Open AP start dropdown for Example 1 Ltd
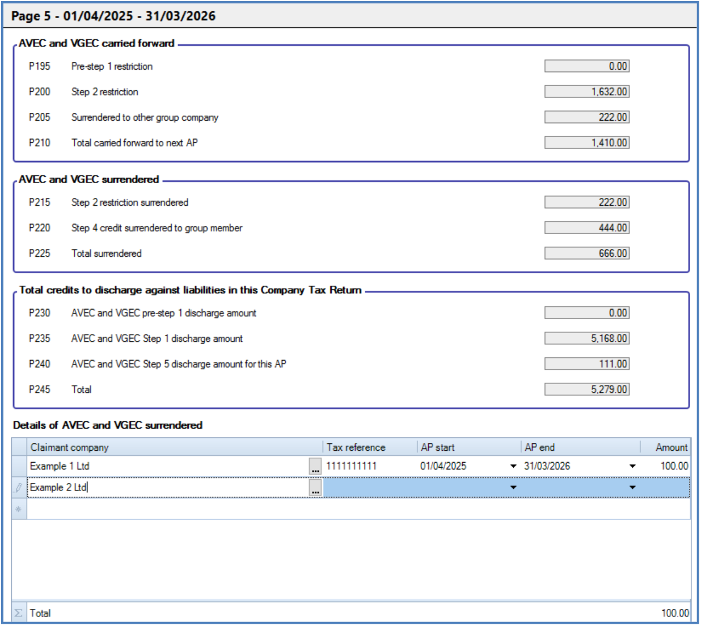 point(513,466)
